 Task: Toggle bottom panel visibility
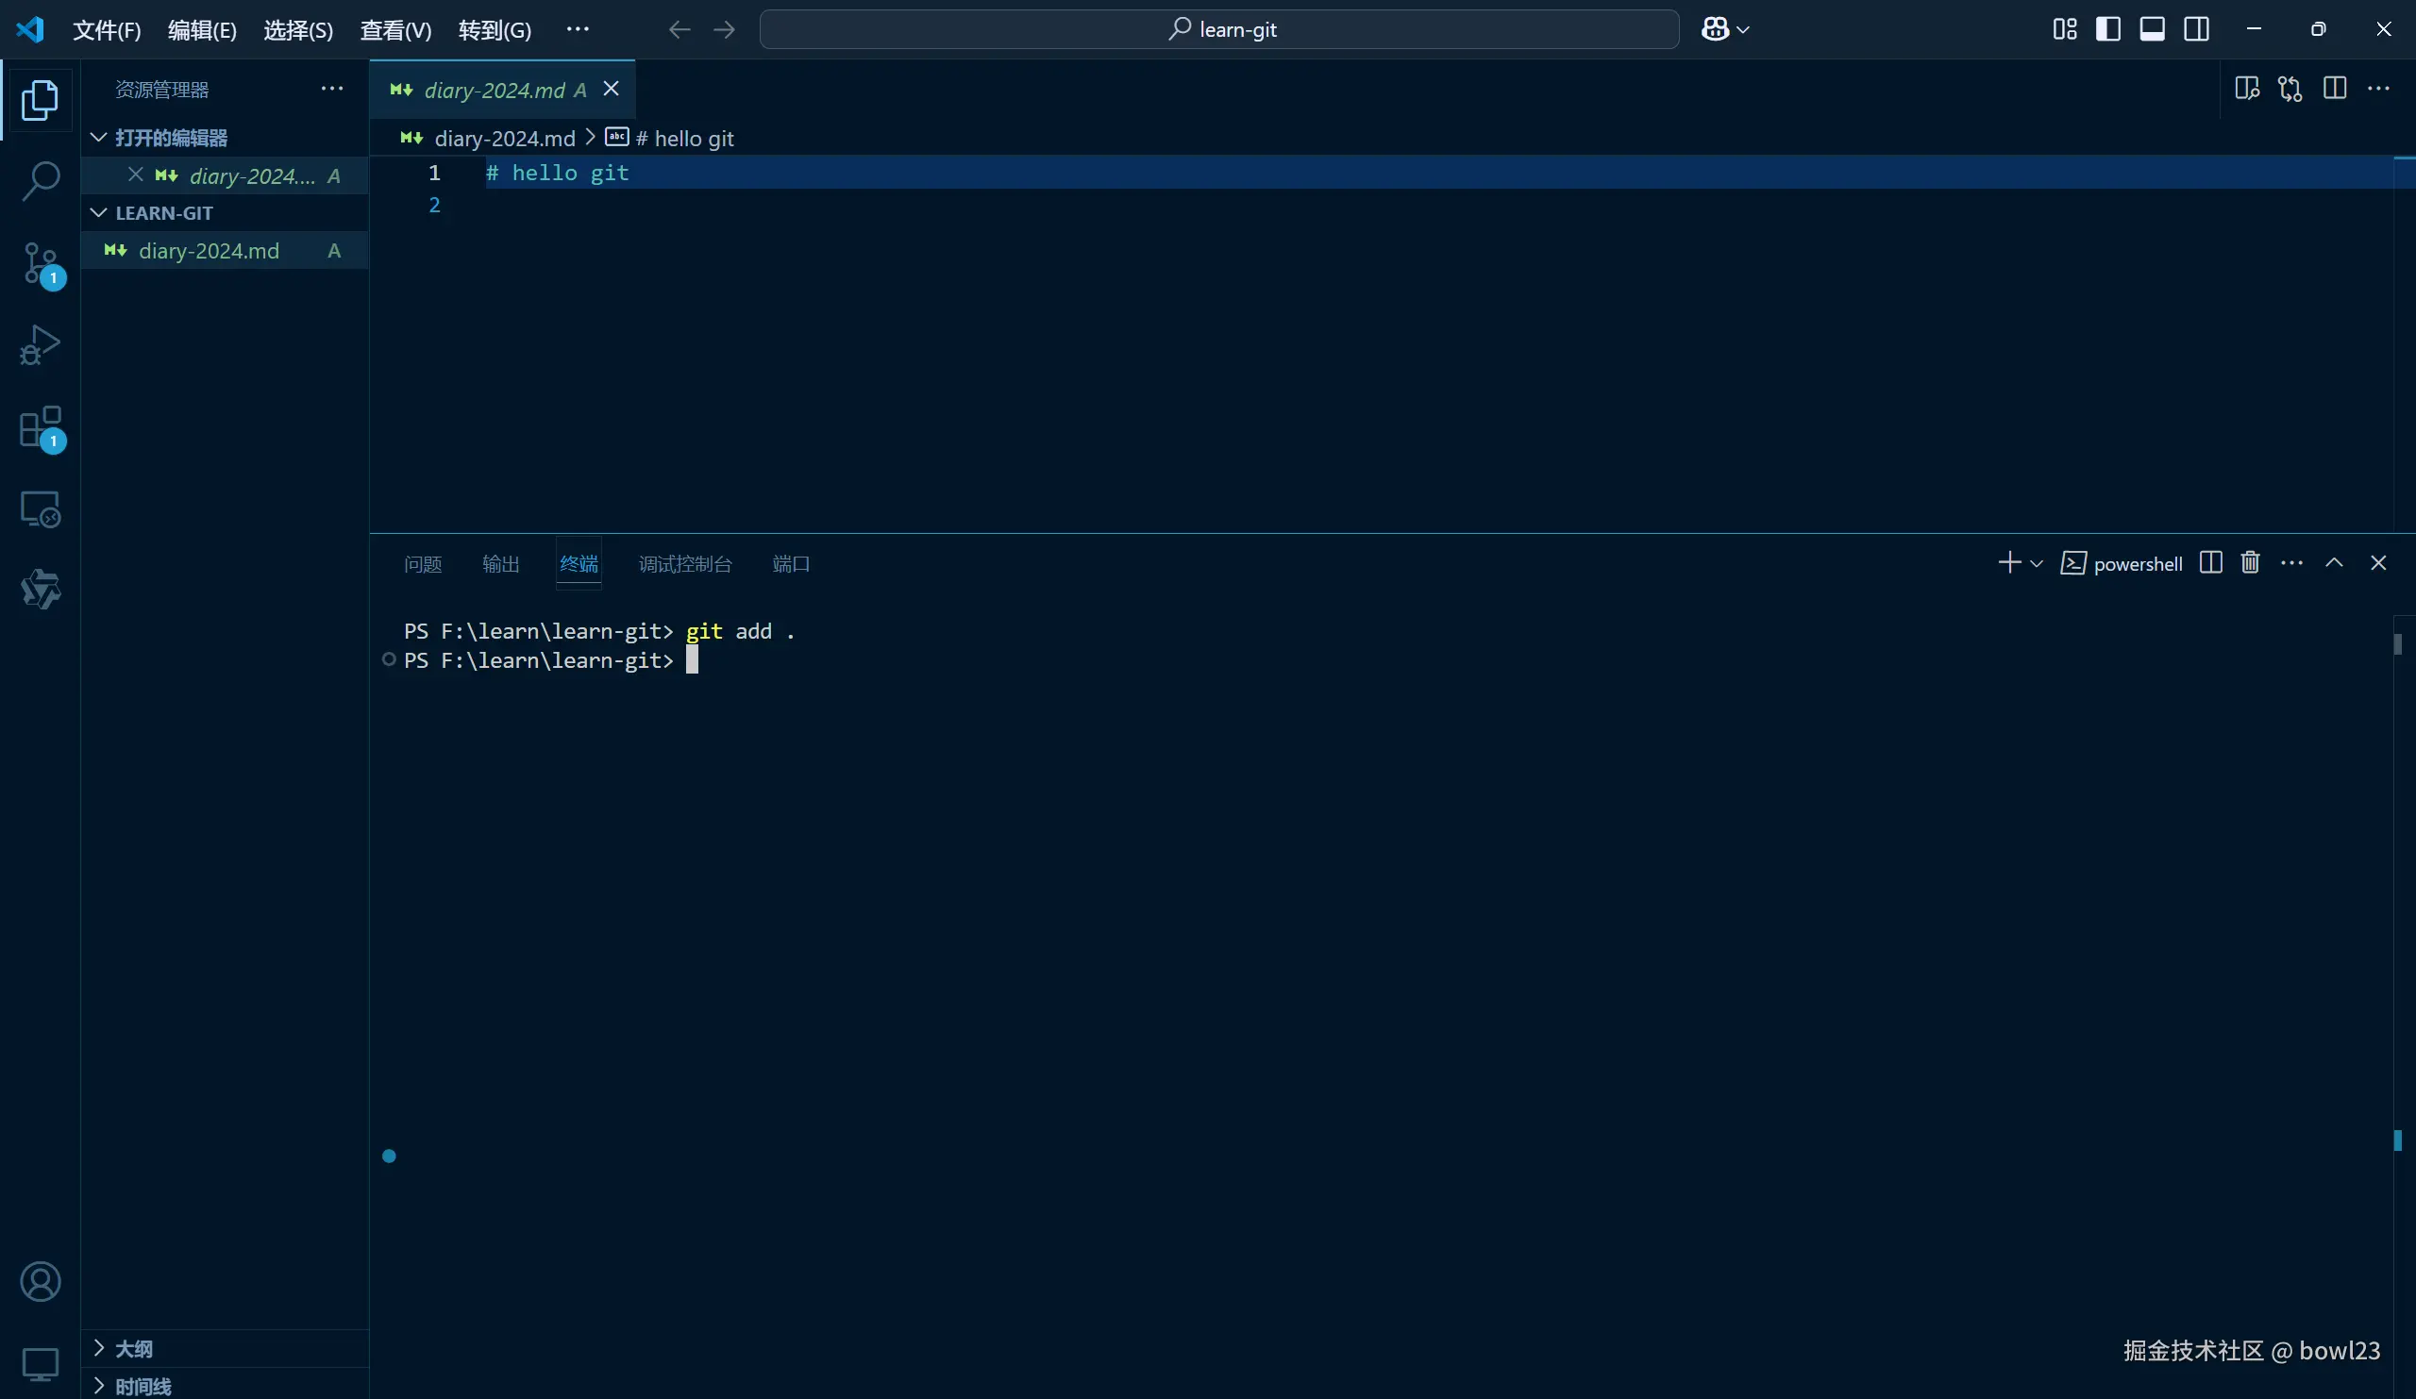2152,29
